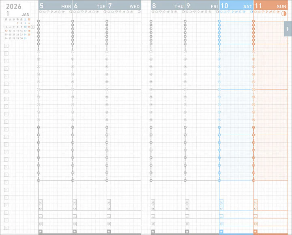292x235 pixels.
Task: Tick the last checkbox at bottom of left column
Action: click(6, 228)
